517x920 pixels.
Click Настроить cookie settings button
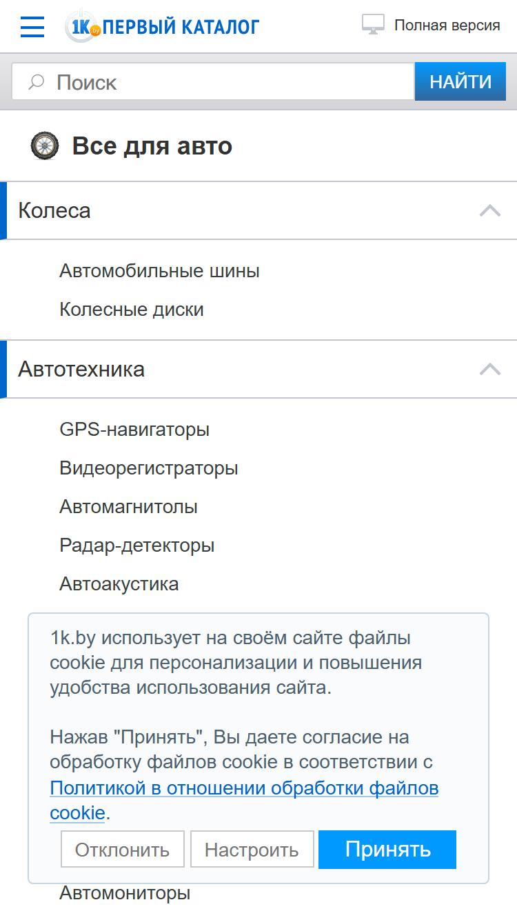(252, 849)
